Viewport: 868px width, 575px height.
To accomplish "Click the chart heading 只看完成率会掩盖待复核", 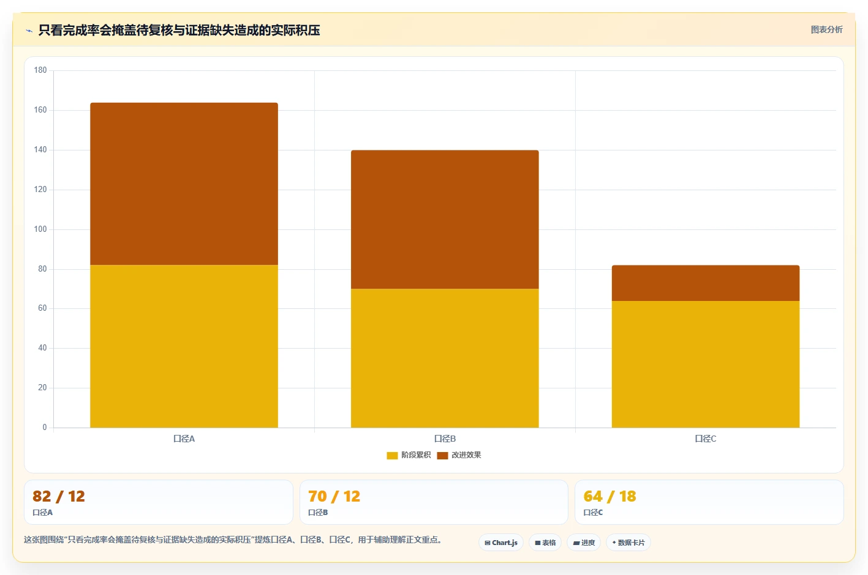I will click(179, 30).
